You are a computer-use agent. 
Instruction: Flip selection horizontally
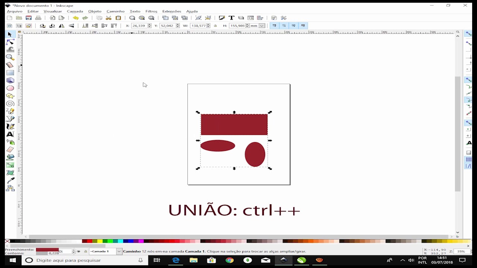pyautogui.click(x=61, y=26)
